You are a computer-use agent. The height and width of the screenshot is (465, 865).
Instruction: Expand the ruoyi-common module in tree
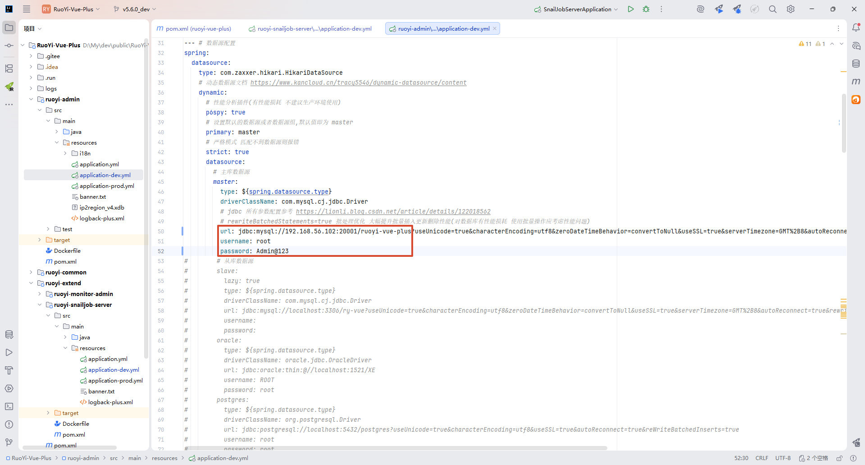tap(31, 273)
